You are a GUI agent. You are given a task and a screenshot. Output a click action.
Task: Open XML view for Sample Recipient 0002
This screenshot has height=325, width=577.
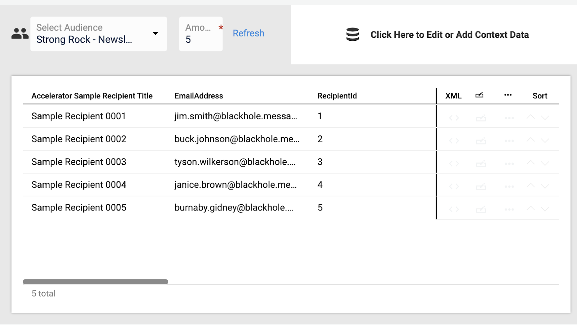454,141
